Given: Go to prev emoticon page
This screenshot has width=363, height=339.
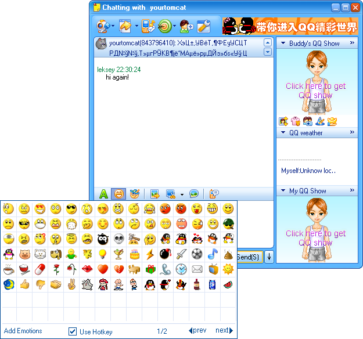Looking at the screenshot, I should pos(197,330).
